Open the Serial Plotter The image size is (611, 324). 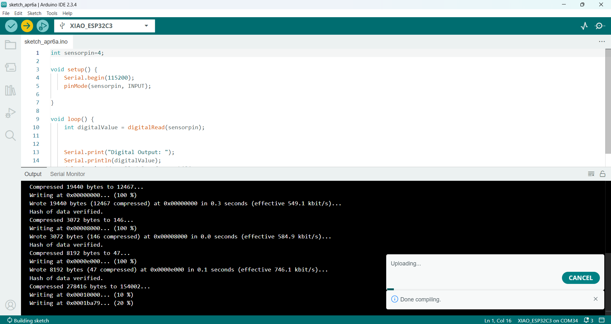[584, 26]
